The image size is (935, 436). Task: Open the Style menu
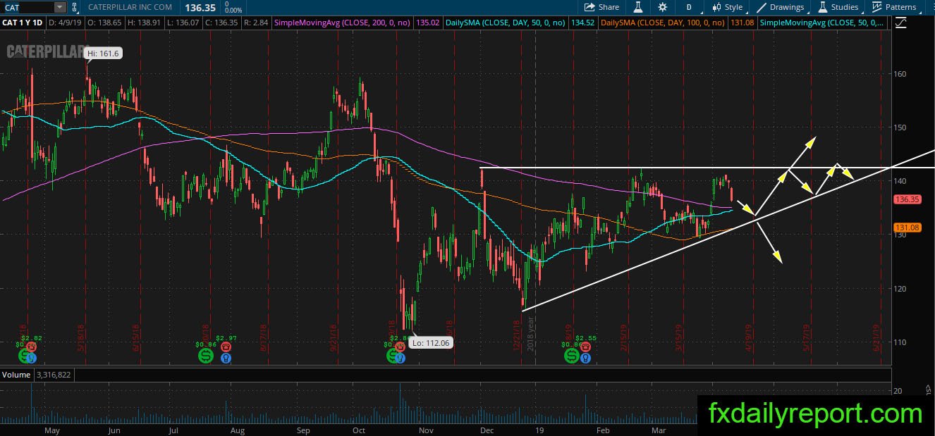pos(727,7)
